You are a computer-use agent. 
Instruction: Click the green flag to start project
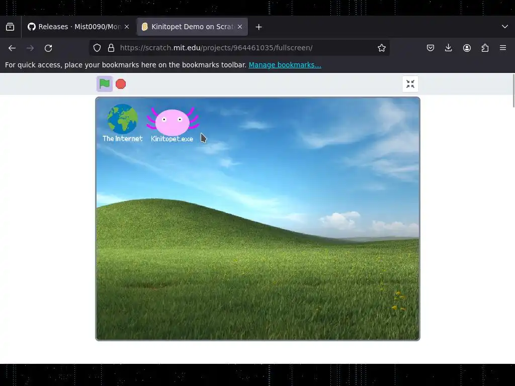pos(105,84)
